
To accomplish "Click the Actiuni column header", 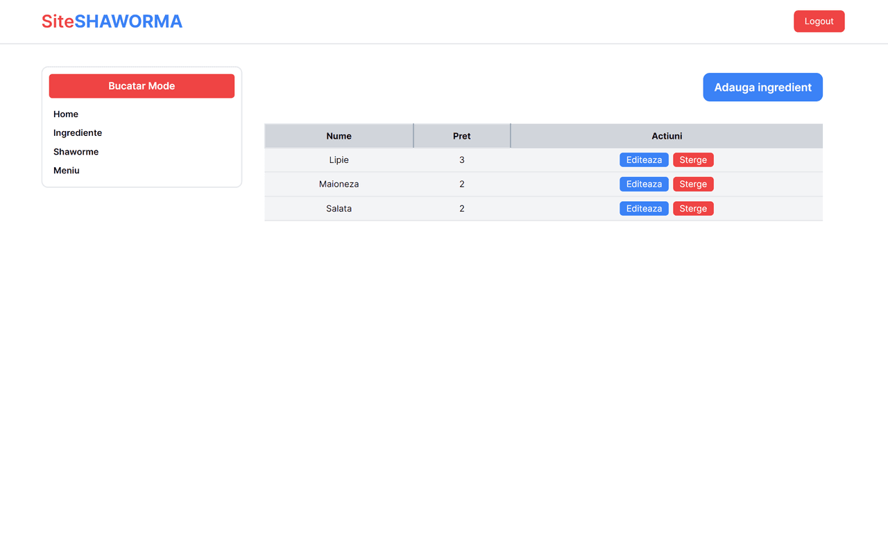I will pos(667,136).
